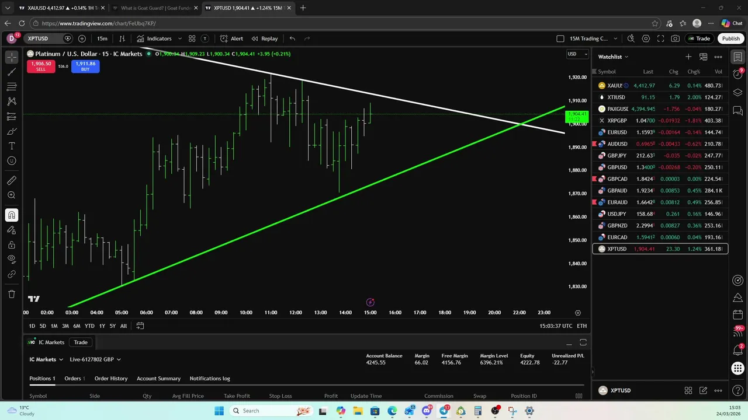
Task: Click the IC Markets Trade button in top toolbar
Action: [699, 38]
